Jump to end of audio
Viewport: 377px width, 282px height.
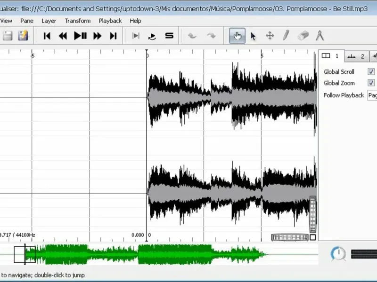click(x=113, y=36)
